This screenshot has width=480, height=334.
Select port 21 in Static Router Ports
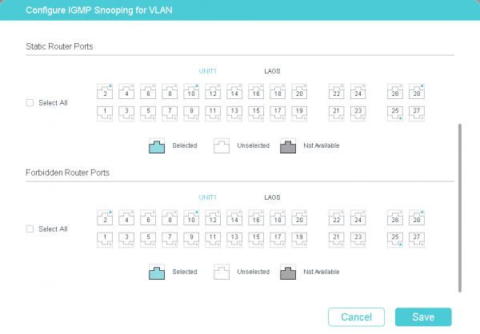pyautogui.click(x=337, y=113)
